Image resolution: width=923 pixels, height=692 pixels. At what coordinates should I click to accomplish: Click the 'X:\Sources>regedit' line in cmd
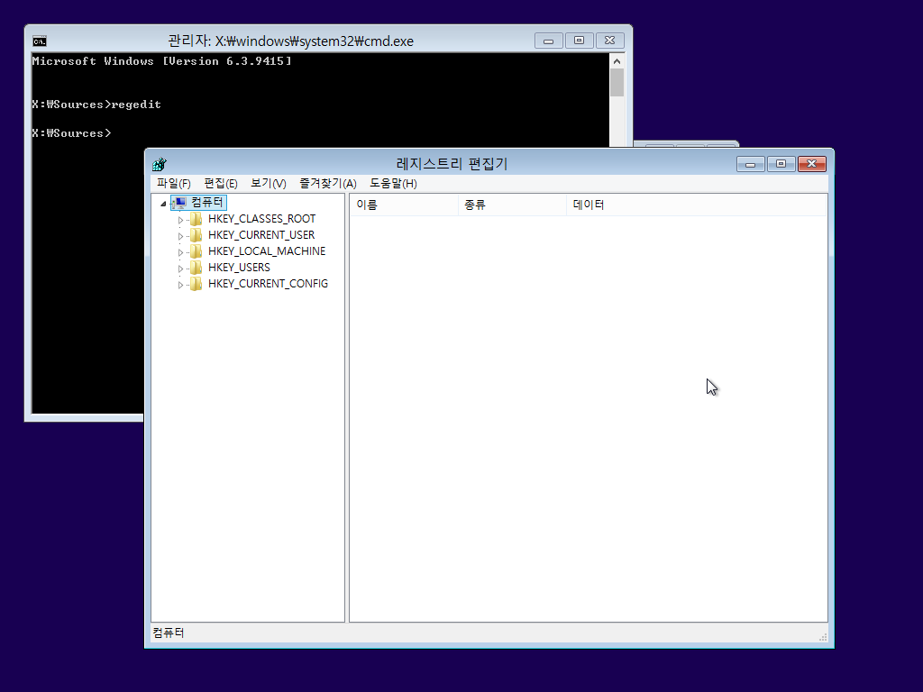coord(96,105)
